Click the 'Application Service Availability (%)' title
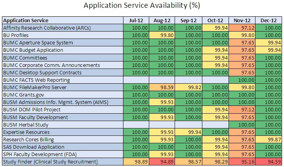 coord(142,5)
